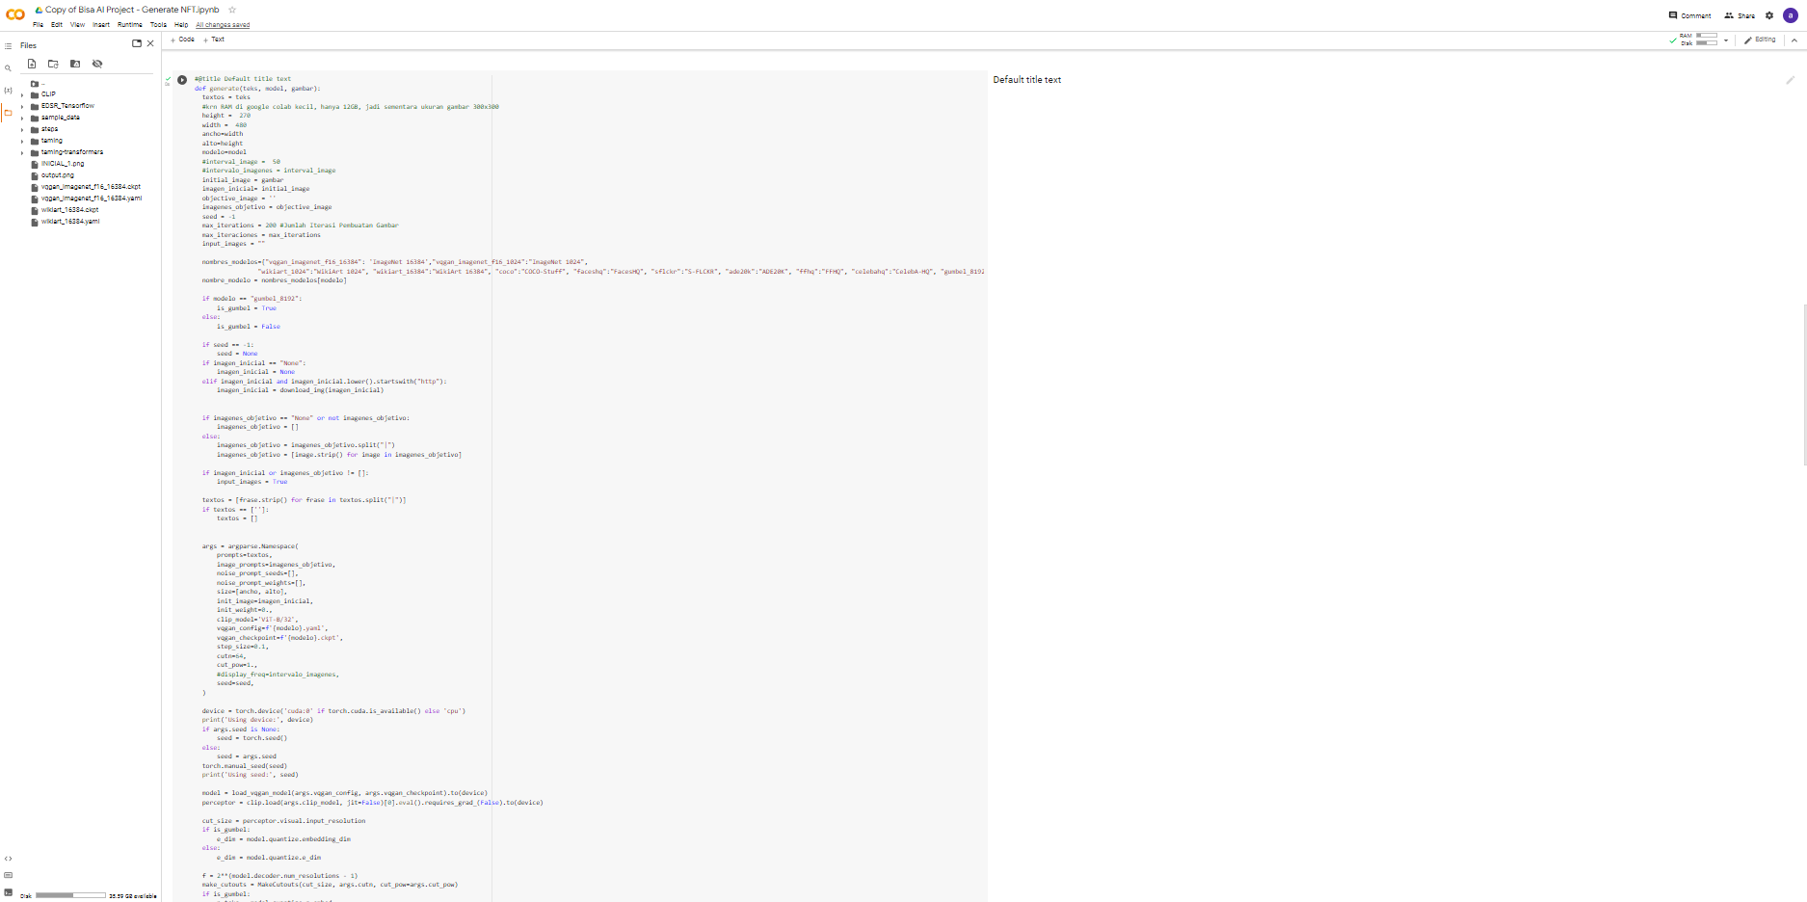Open the View menu

coord(77,25)
